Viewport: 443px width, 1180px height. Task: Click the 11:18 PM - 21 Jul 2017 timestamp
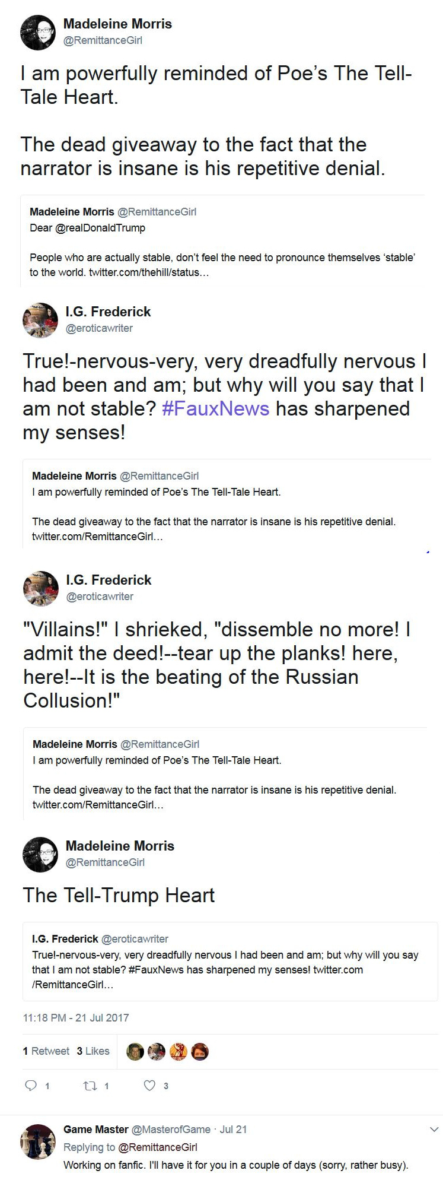click(x=76, y=1017)
